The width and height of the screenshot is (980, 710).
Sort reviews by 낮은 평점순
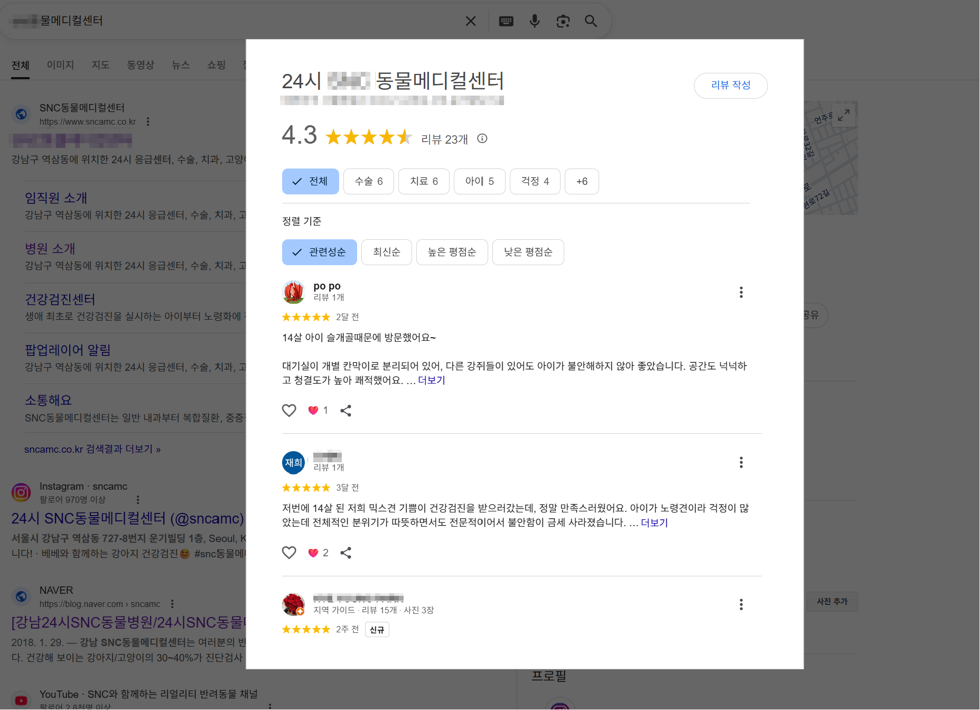point(528,253)
